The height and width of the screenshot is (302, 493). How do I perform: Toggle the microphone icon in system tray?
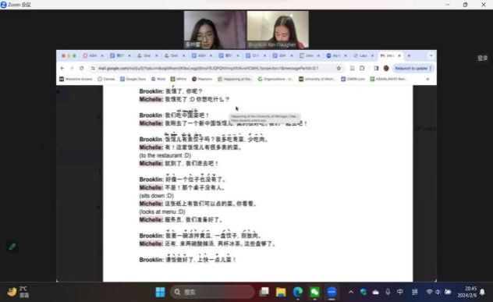point(388,292)
